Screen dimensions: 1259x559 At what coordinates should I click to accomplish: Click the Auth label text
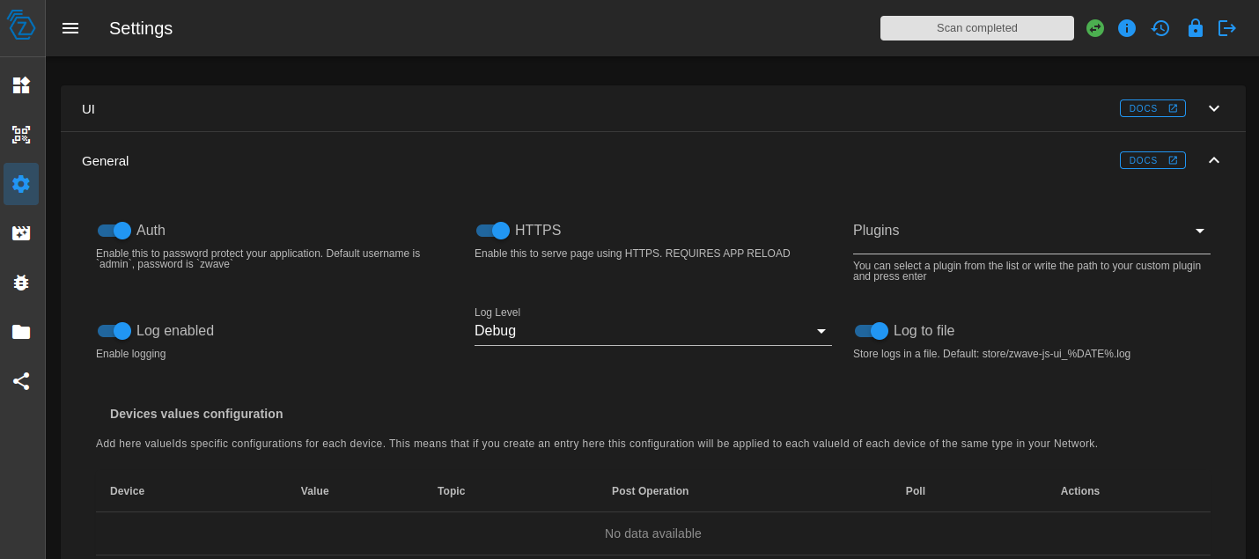click(x=151, y=231)
